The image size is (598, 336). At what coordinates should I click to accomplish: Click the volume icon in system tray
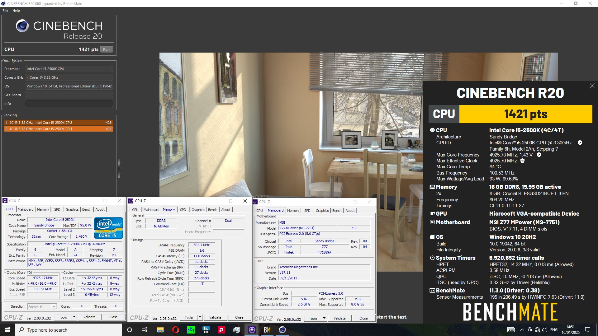coord(544,330)
